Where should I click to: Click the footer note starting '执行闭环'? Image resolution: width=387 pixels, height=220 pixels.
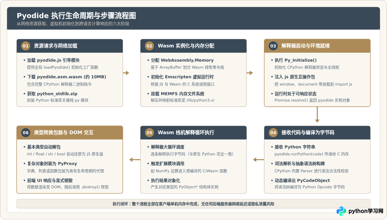pyautogui.click(x=193, y=204)
